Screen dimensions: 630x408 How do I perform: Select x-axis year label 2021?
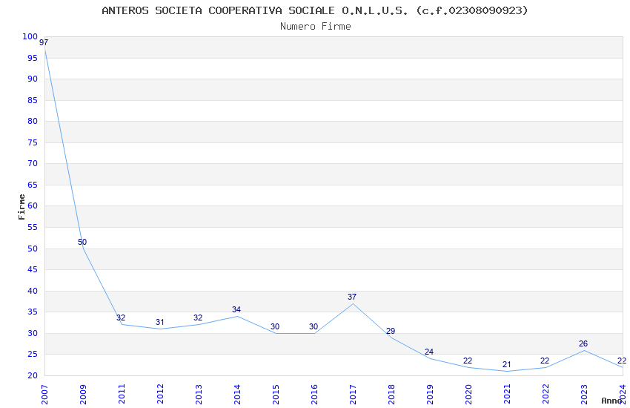pos(508,394)
